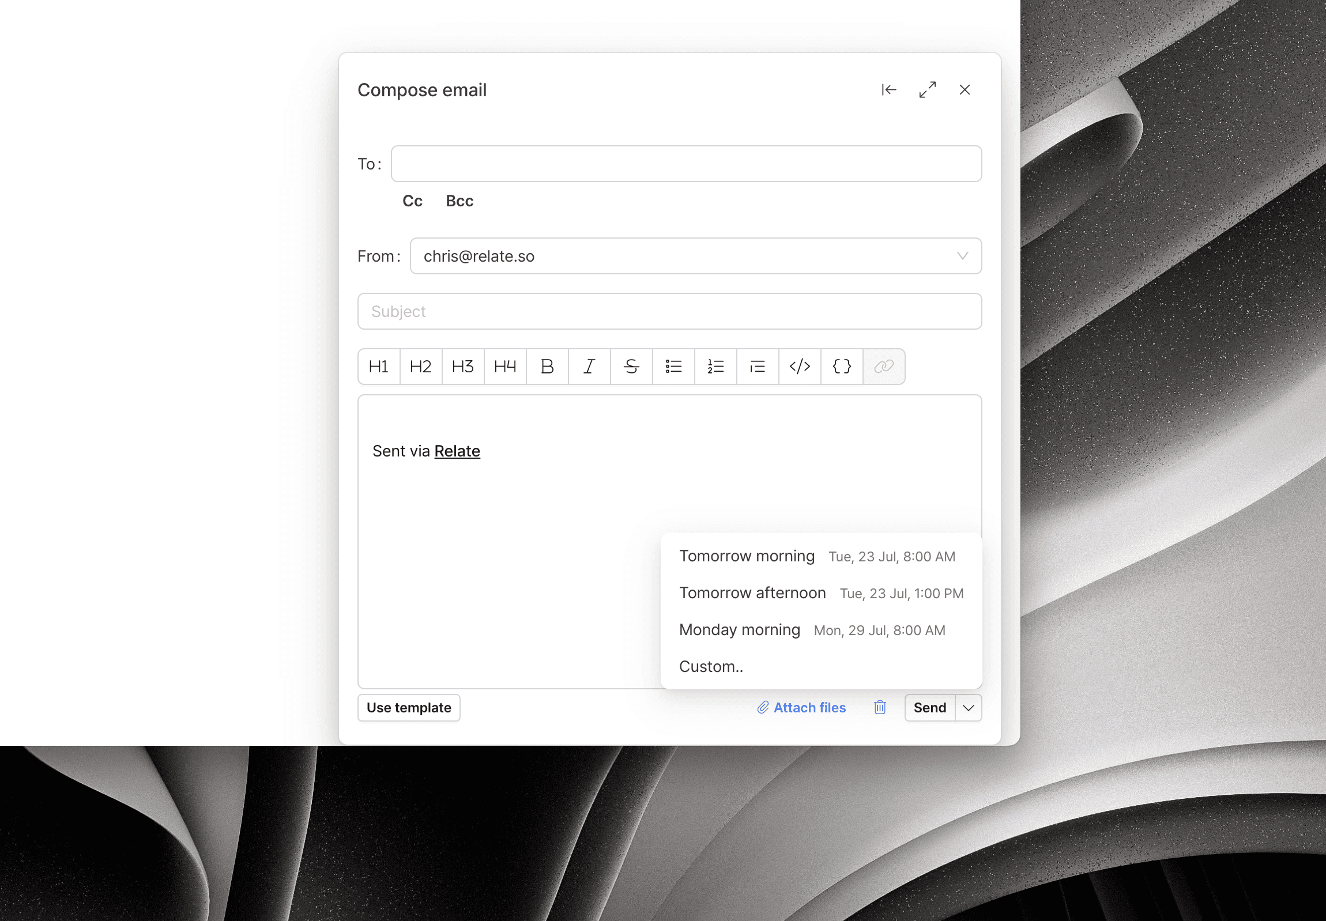The image size is (1326, 921).
Task: Apply strikethrough formatting
Action: 631,367
